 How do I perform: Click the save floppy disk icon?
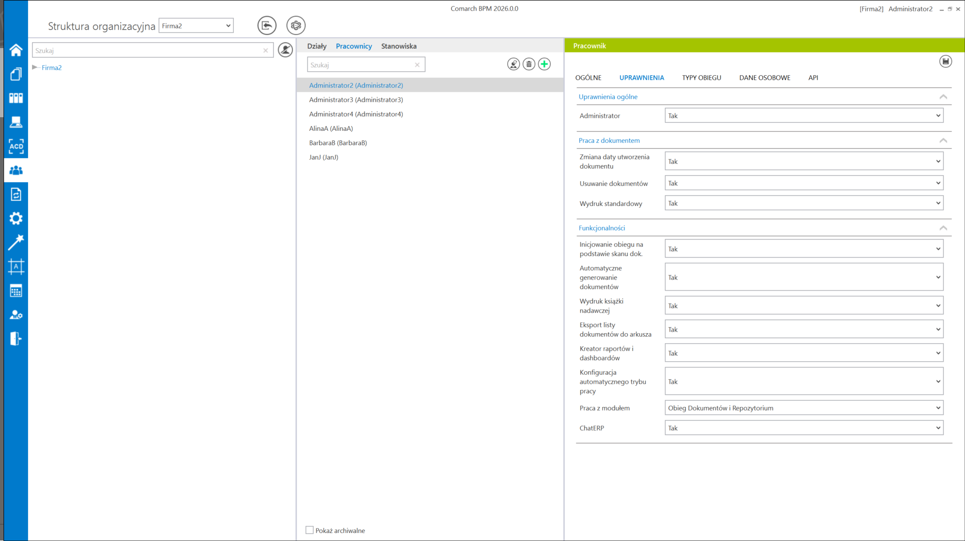pyautogui.click(x=945, y=62)
